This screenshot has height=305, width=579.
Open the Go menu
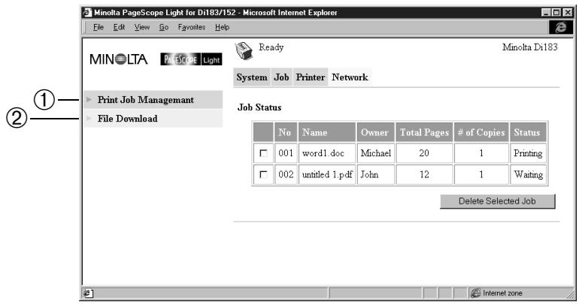pyautogui.click(x=164, y=27)
